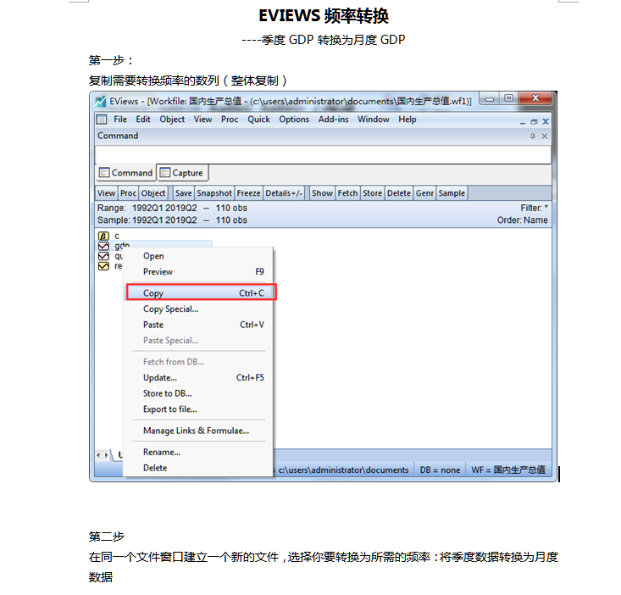This screenshot has height=595, width=621.
Task: Click the workfile Proc toolbar button
Action: pyautogui.click(x=128, y=193)
